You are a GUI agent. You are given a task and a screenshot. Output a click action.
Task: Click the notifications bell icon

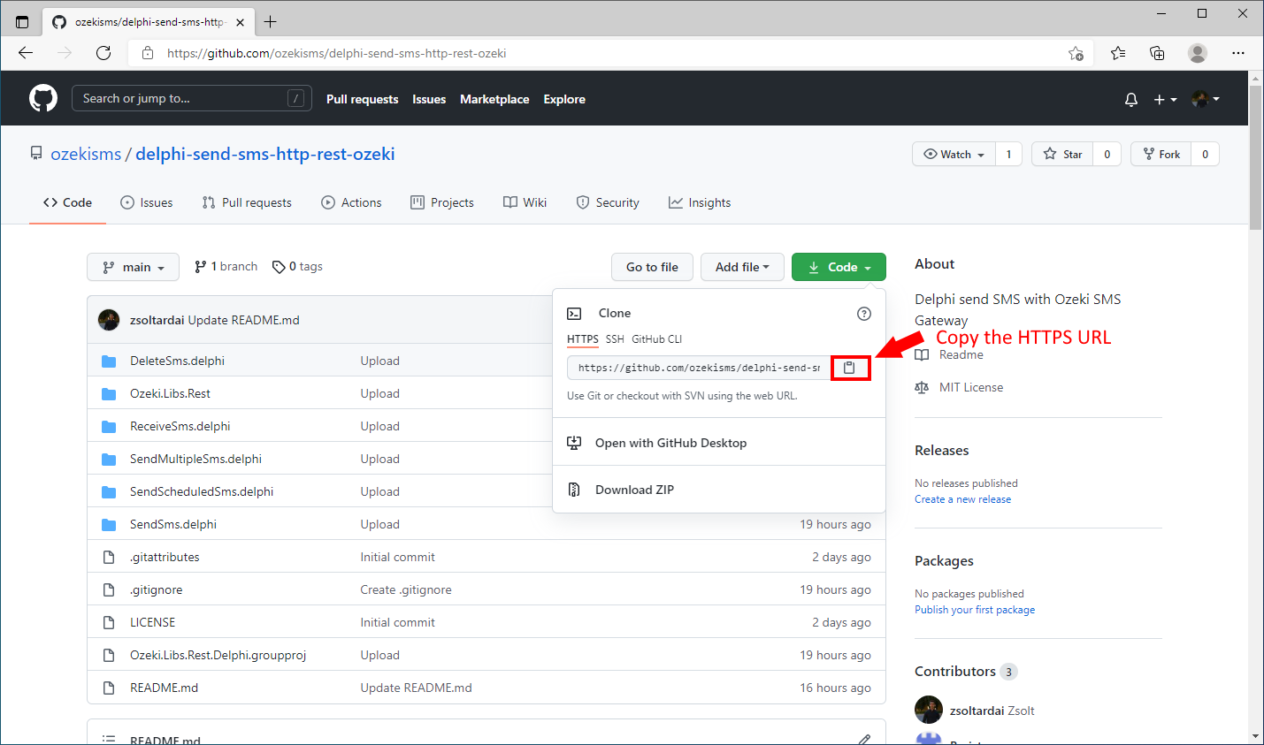1130,99
